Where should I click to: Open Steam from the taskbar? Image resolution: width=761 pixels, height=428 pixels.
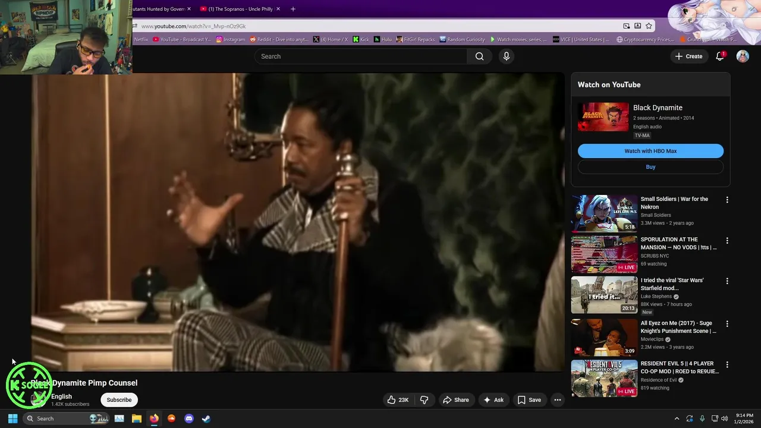click(x=206, y=418)
